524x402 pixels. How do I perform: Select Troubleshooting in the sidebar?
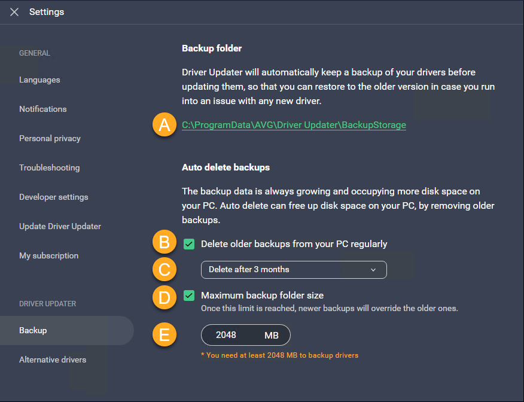tap(49, 167)
